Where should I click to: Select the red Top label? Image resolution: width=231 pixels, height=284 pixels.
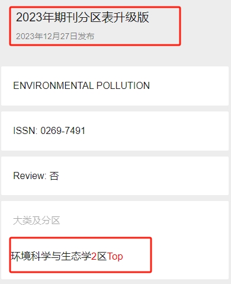pyautogui.click(x=115, y=256)
